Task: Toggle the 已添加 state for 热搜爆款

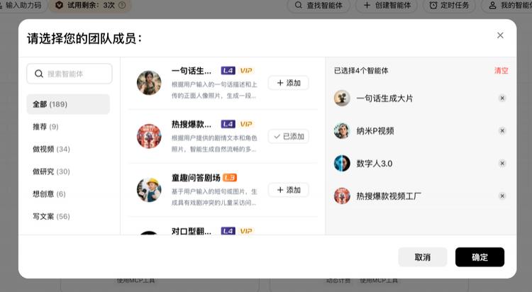Action: pyautogui.click(x=288, y=136)
